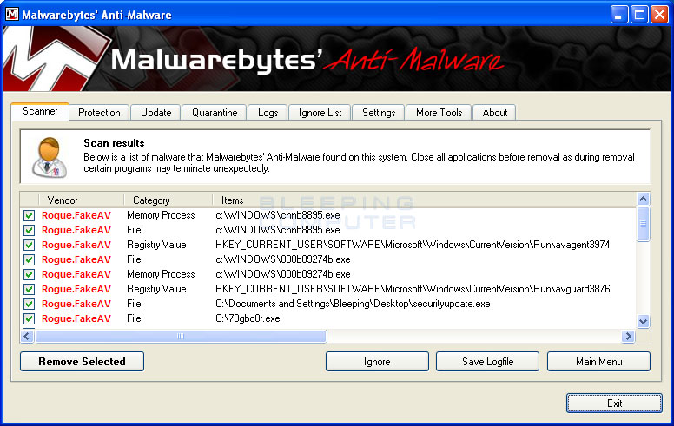Uncheck the 78gbc8r.exe file checkbox

click(x=29, y=318)
